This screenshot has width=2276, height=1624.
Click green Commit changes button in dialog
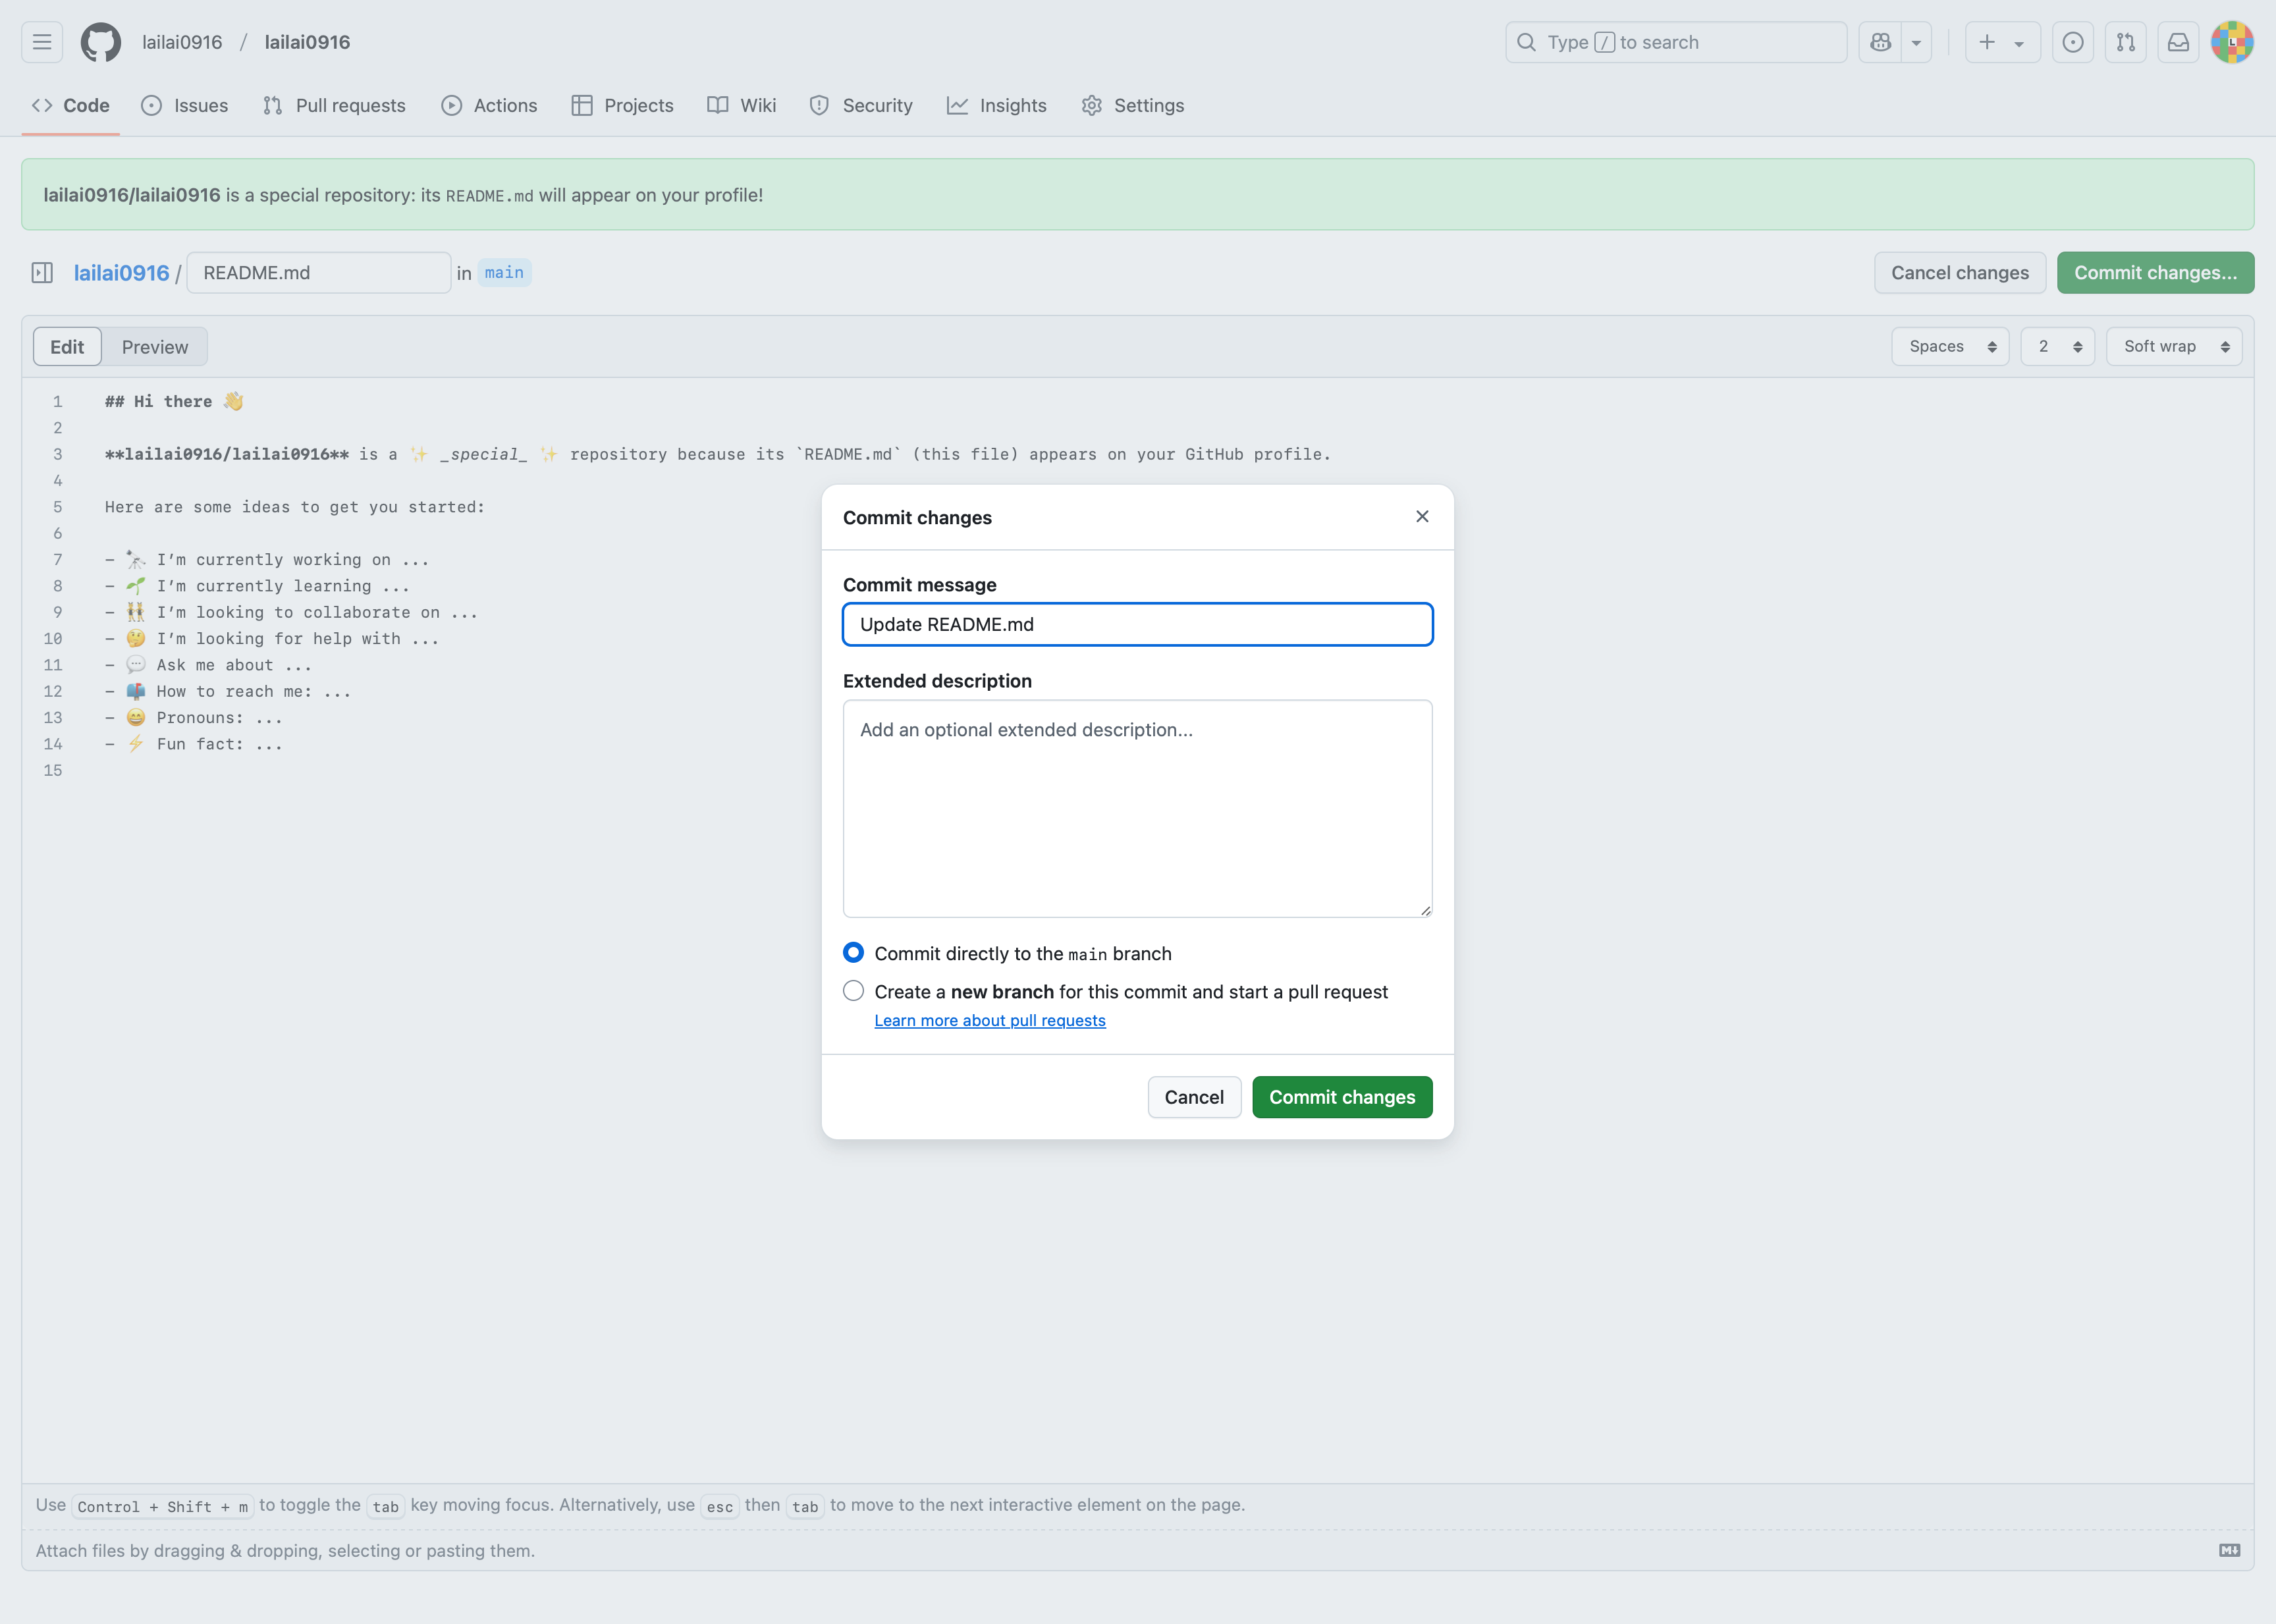(1341, 1097)
